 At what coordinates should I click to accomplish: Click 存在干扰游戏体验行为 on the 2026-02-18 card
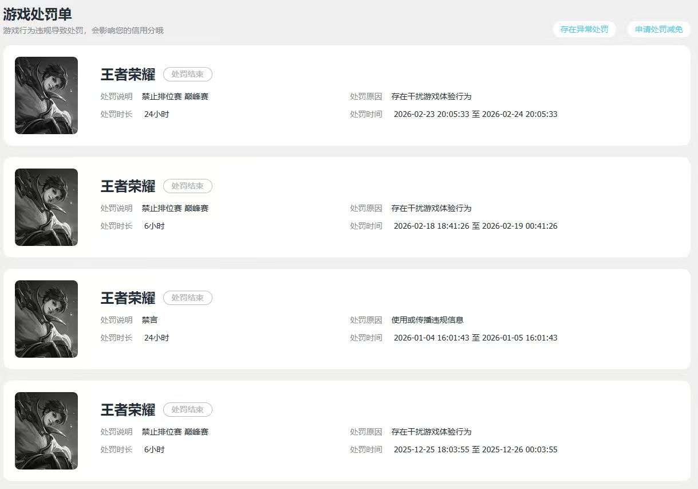[432, 208]
